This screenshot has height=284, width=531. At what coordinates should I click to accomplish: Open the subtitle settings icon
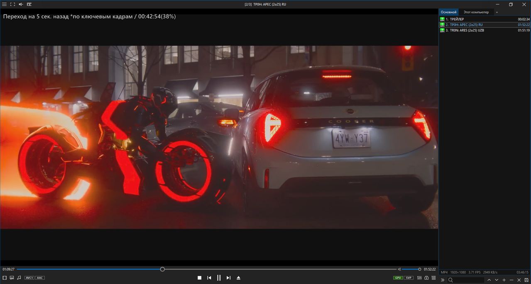(x=12, y=278)
